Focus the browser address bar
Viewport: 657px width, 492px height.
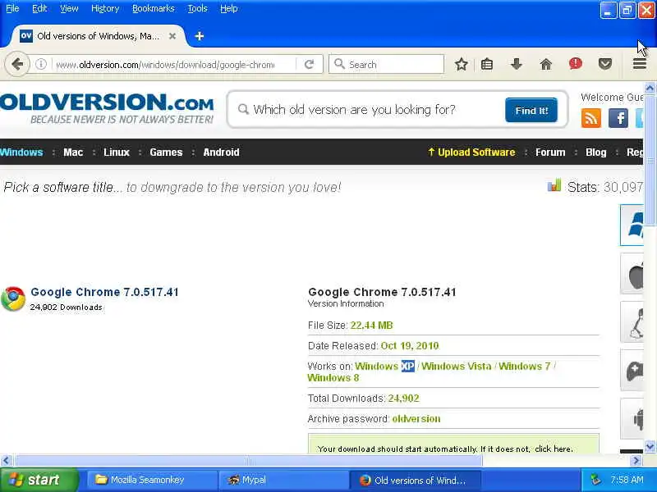pos(166,65)
